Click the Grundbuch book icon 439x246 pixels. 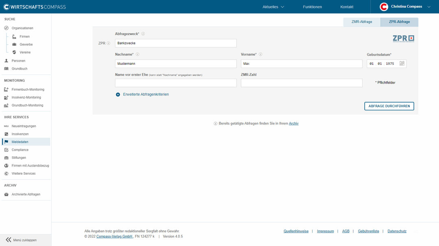click(7, 68)
